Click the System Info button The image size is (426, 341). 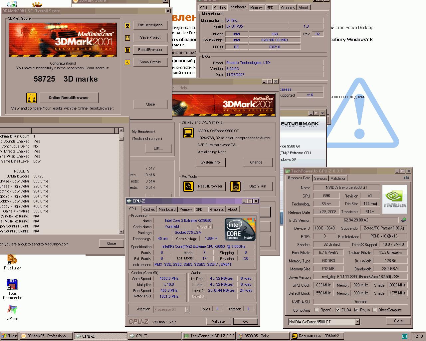(x=210, y=162)
